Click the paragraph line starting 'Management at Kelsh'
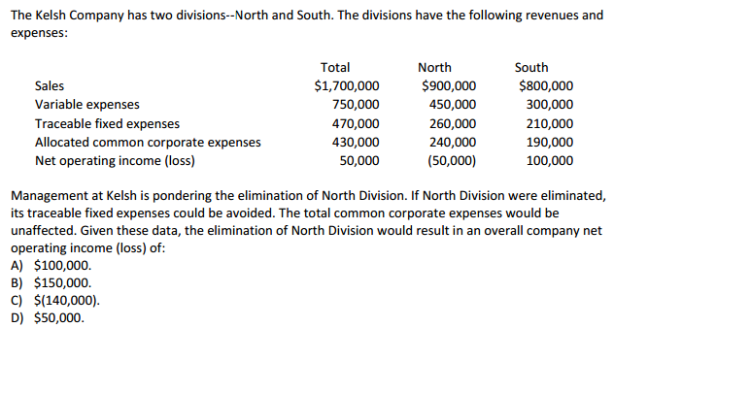Viewport: 750px width, 393px height. click(x=309, y=196)
